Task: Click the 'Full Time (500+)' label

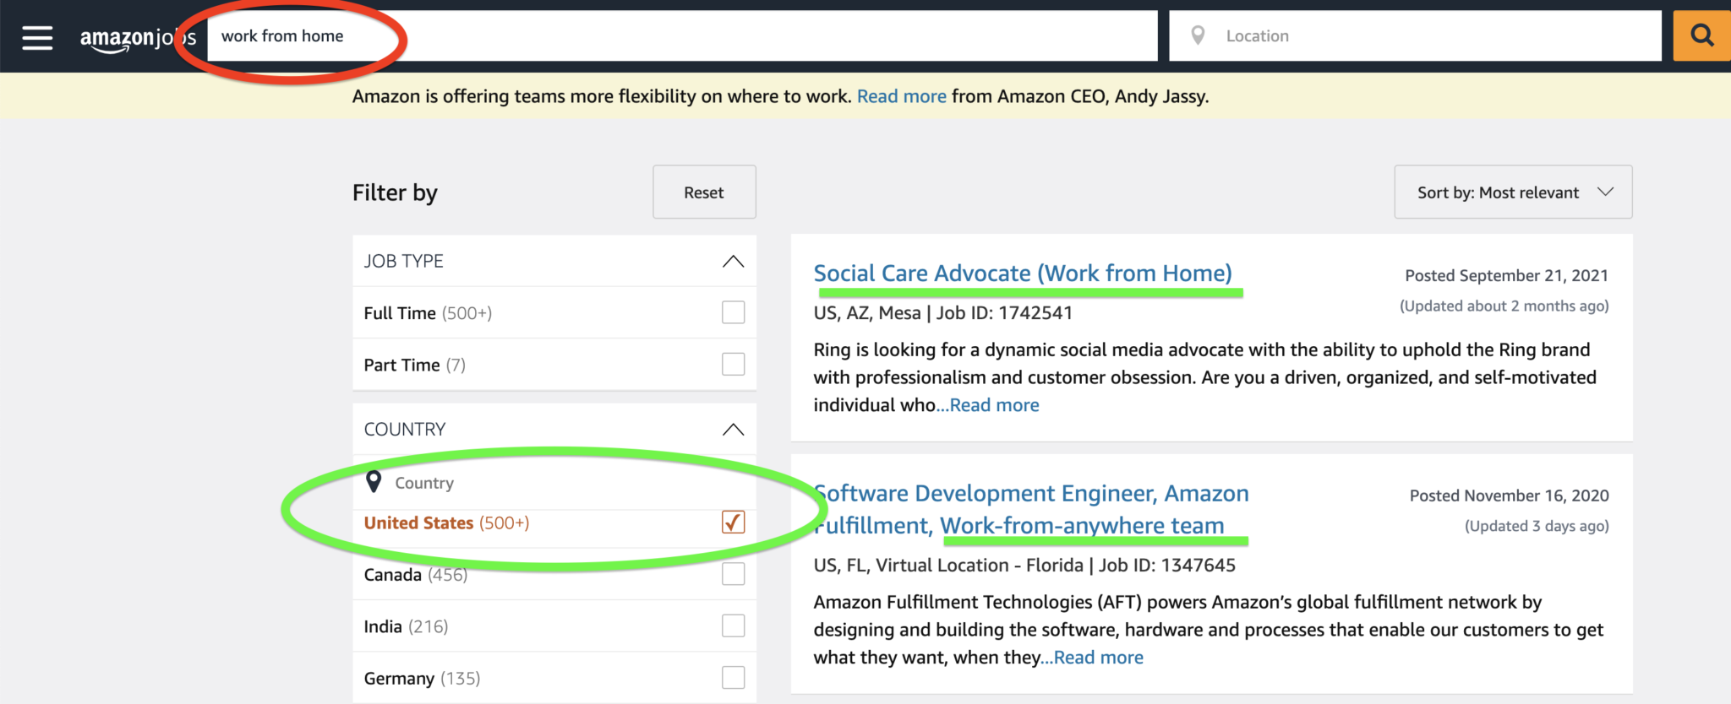Action: coord(428,313)
